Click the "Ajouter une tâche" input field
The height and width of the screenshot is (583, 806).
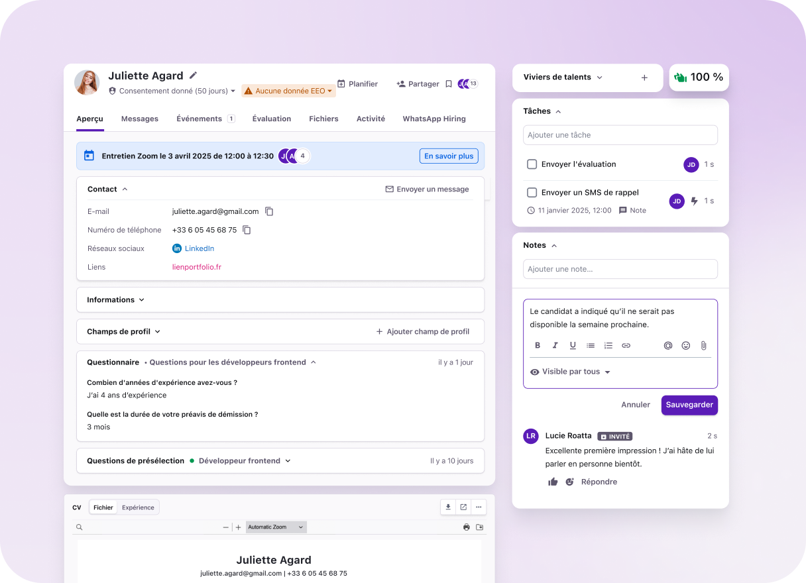(620, 135)
